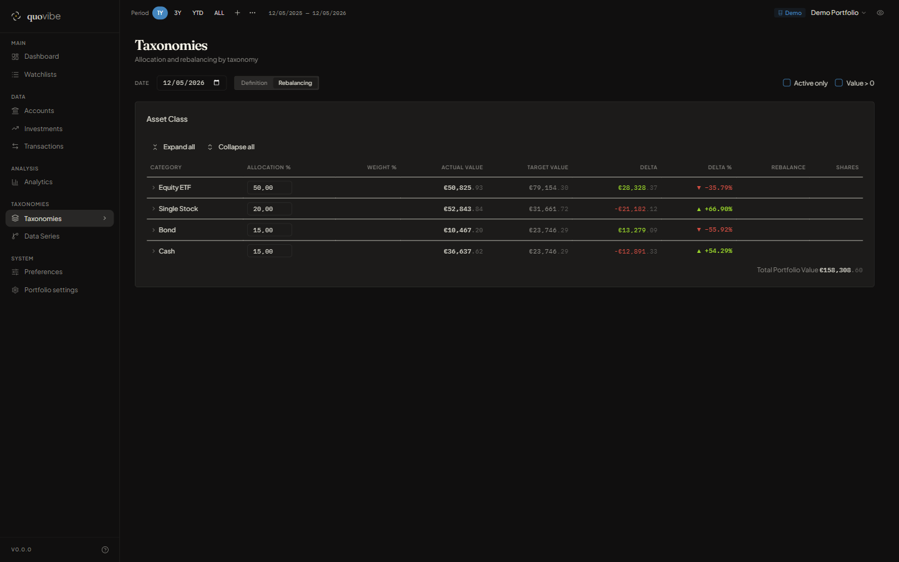The width and height of the screenshot is (899, 562).
Task: Click Equity ETF delta % -35.79%
Action: [715, 187]
